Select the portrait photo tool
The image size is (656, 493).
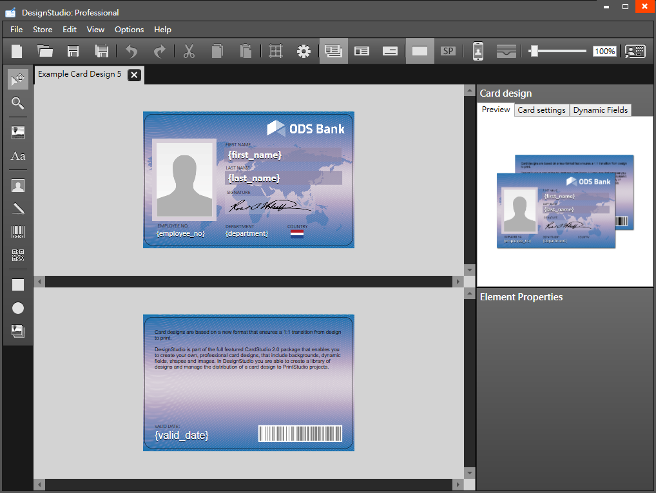[18, 186]
